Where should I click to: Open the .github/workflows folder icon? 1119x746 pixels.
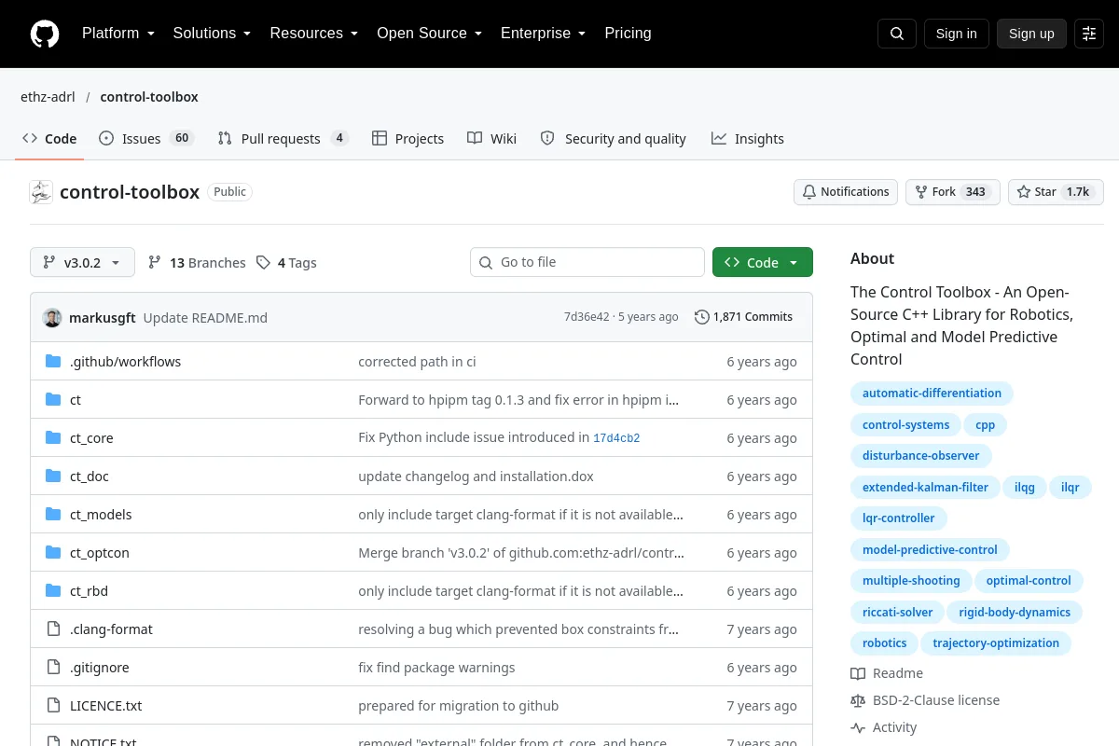pyautogui.click(x=53, y=361)
